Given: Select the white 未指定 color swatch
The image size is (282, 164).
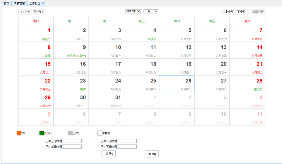Looking at the screenshot, I should 100,133.
